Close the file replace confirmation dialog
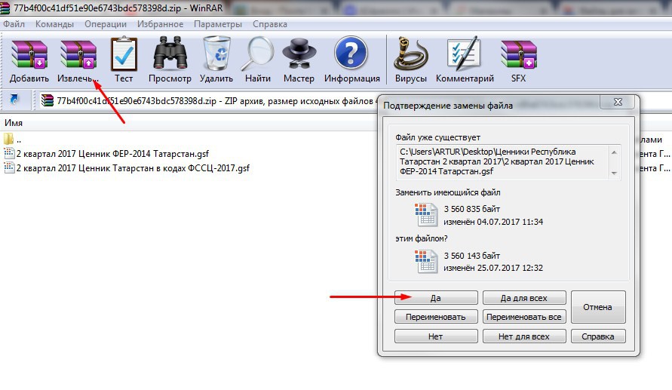672x390 pixels. [x=618, y=102]
